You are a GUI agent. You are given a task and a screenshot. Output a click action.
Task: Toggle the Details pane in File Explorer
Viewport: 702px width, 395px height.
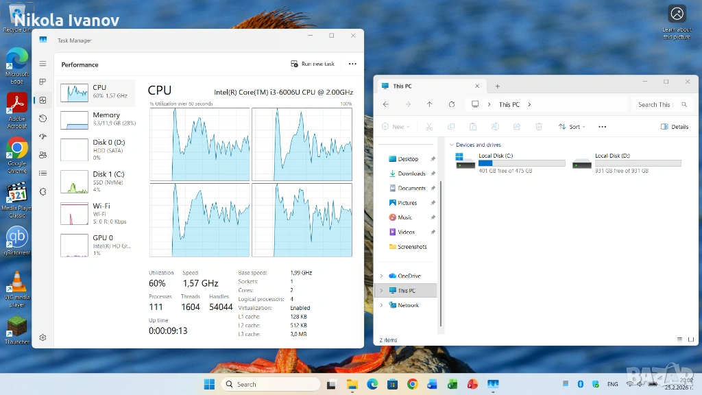[x=675, y=127]
